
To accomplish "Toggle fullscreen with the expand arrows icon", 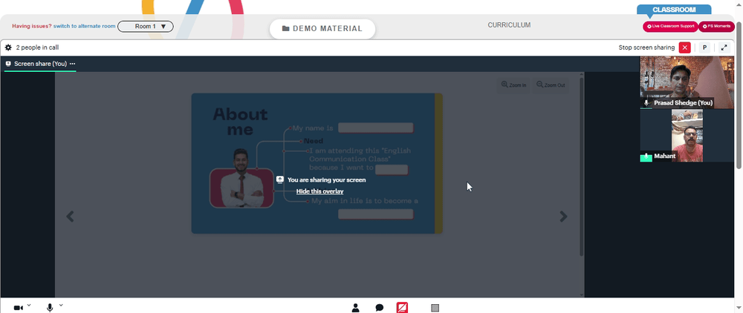I will tap(724, 47).
